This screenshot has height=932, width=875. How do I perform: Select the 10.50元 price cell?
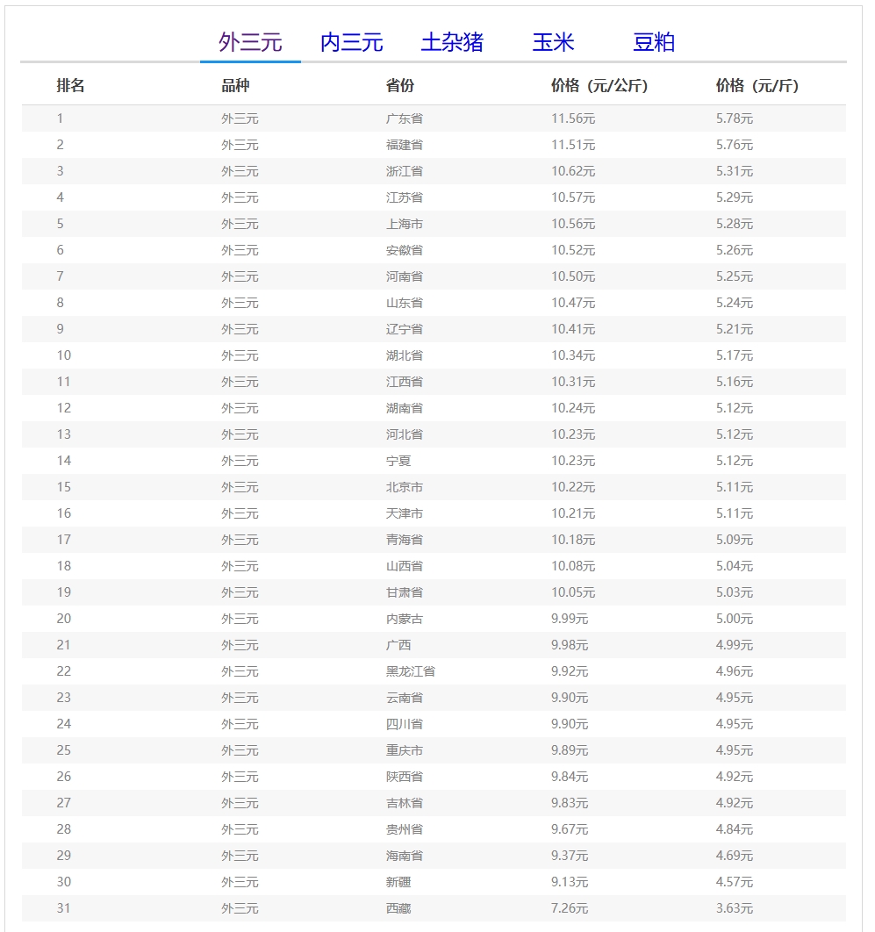[573, 276]
